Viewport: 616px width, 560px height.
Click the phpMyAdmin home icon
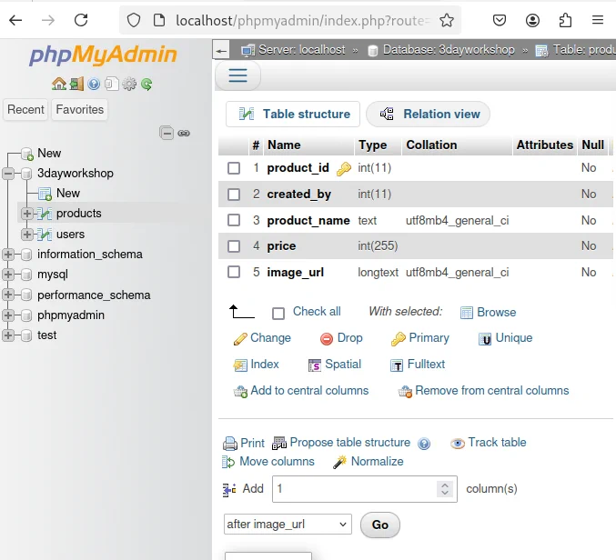[59, 84]
